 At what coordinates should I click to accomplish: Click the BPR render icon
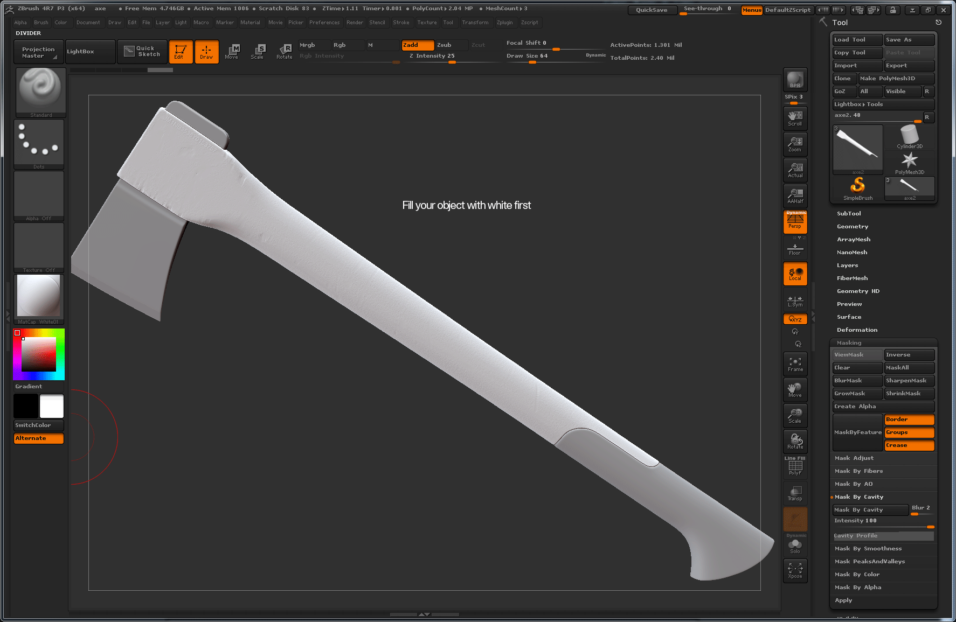(x=795, y=80)
